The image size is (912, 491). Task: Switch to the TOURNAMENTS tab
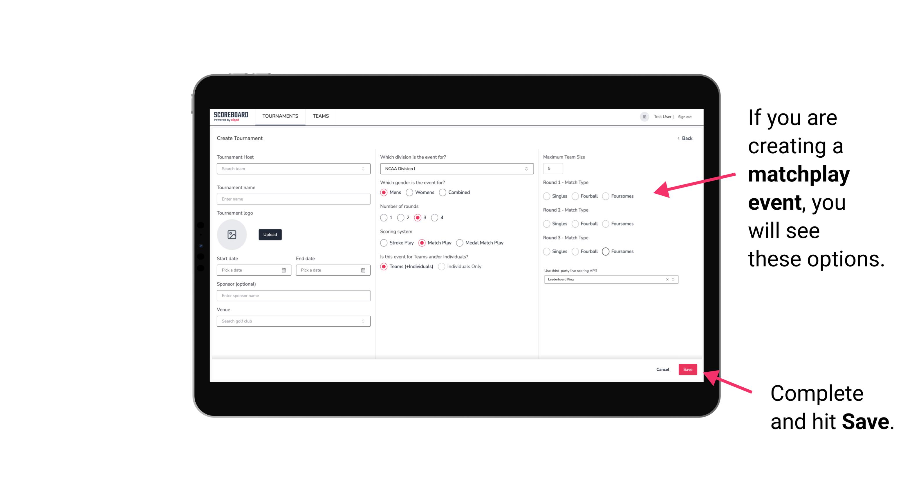click(x=280, y=116)
